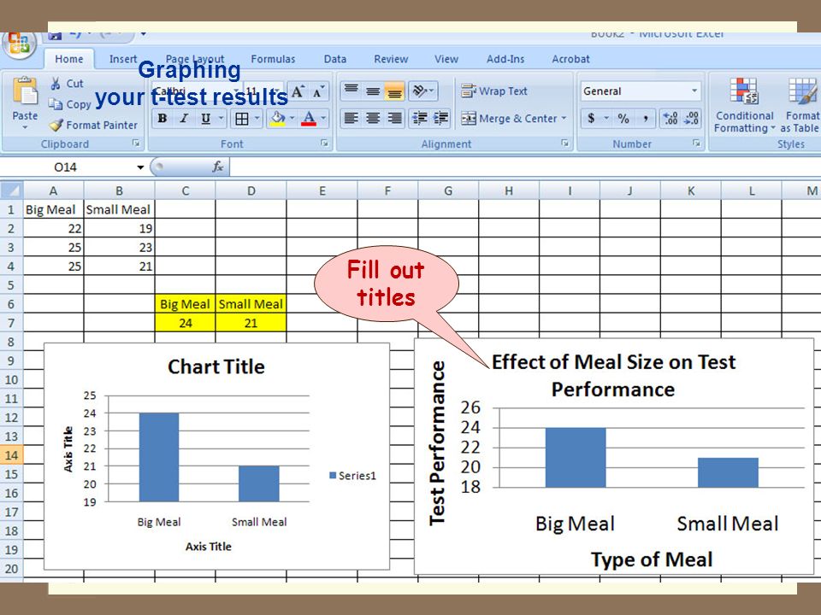Screen dimensions: 821x615
Task: Click the Name Box showing O14
Action: (x=66, y=167)
